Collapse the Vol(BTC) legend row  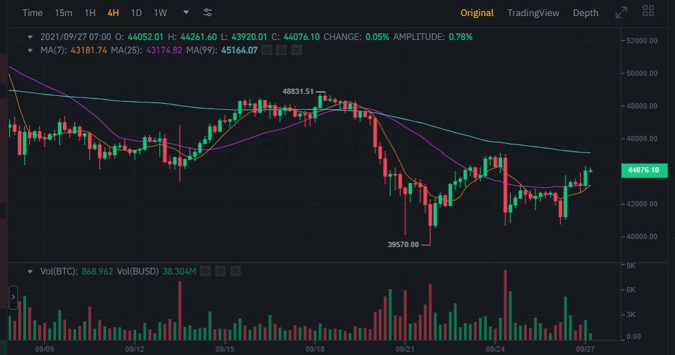click(30, 271)
